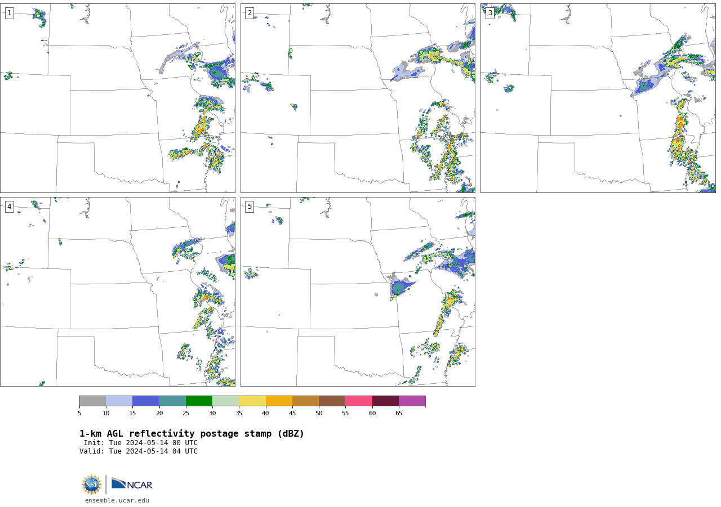Click the light blue 10-15 dBZ swatch
This screenshot has width=721, height=507.
pyautogui.click(x=119, y=401)
